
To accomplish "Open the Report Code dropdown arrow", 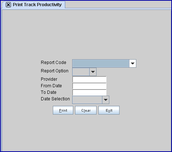I will (x=133, y=63).
